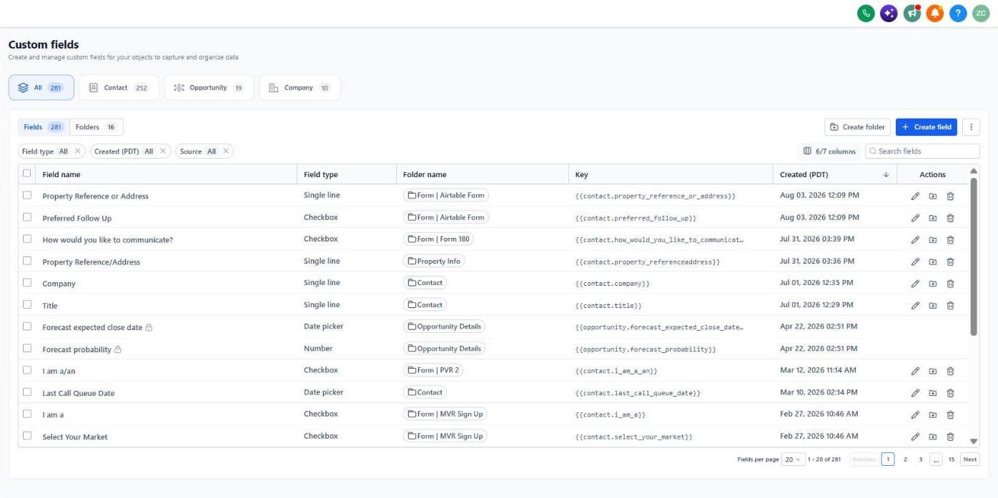This screenshot has height=498, width=998.
Task: Open the Opportunity Details folder tag for Forecast probability
Action: [x=445, y=349]
